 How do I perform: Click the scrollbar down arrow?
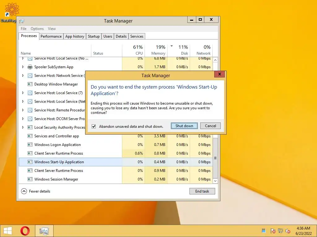click(215, 181)
